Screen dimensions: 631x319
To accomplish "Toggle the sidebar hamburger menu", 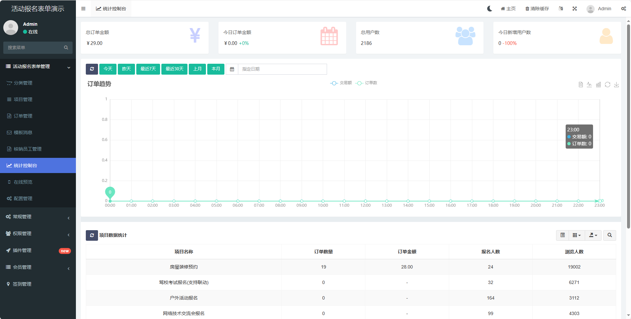I will point(83,9).
